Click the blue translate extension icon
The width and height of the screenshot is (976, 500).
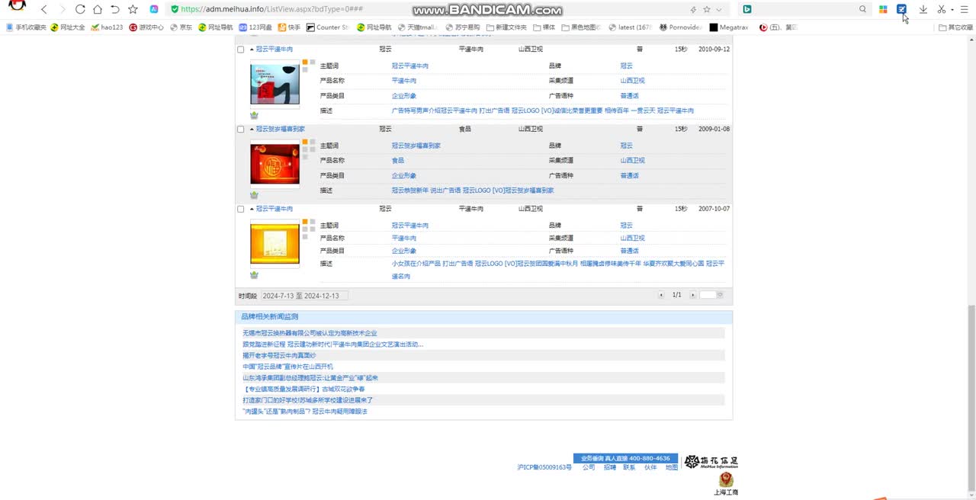902,9
